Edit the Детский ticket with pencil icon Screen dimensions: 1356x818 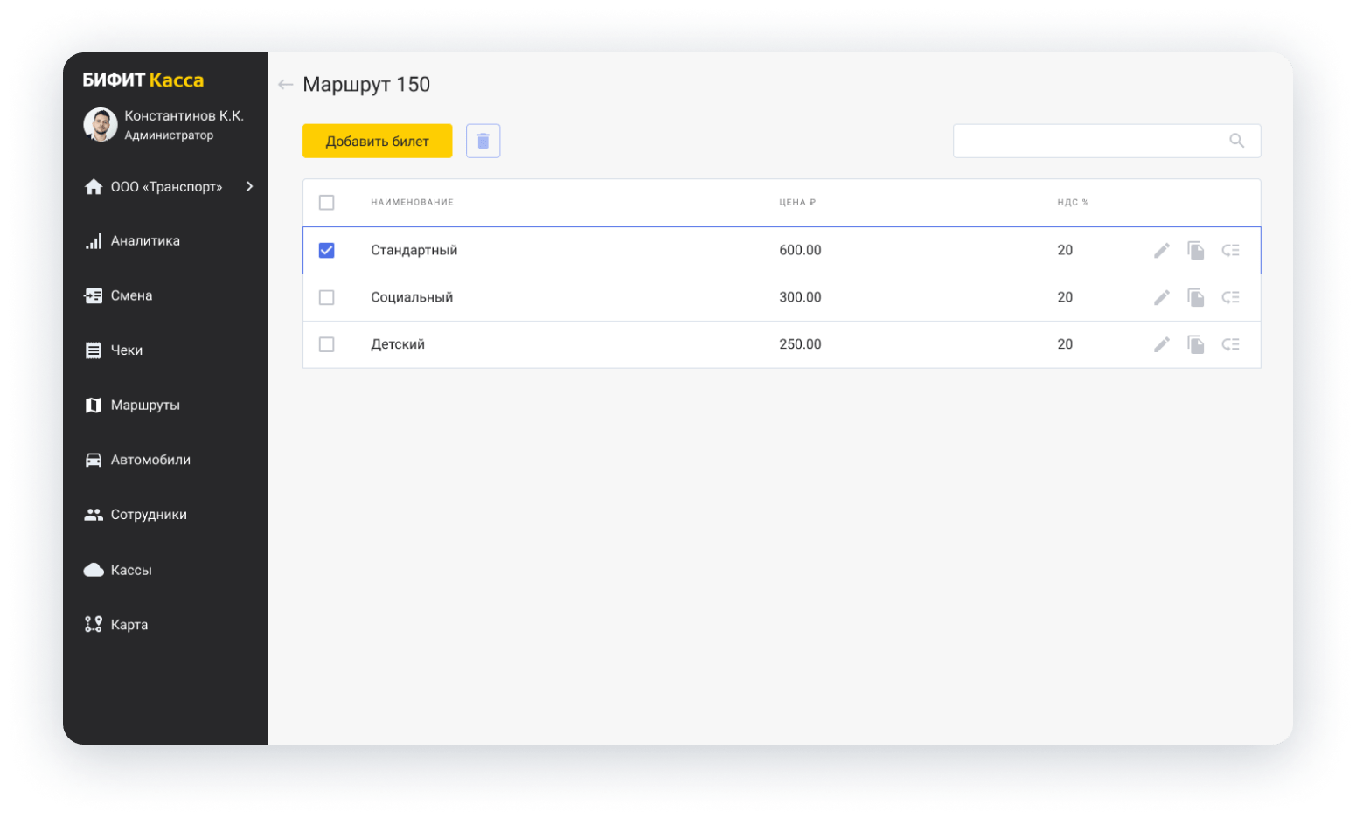coord(1161,345)
